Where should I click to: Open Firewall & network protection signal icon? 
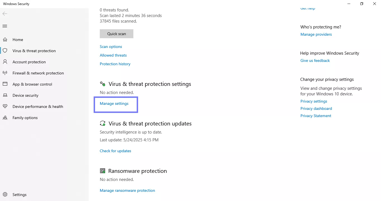pos(5,73)
